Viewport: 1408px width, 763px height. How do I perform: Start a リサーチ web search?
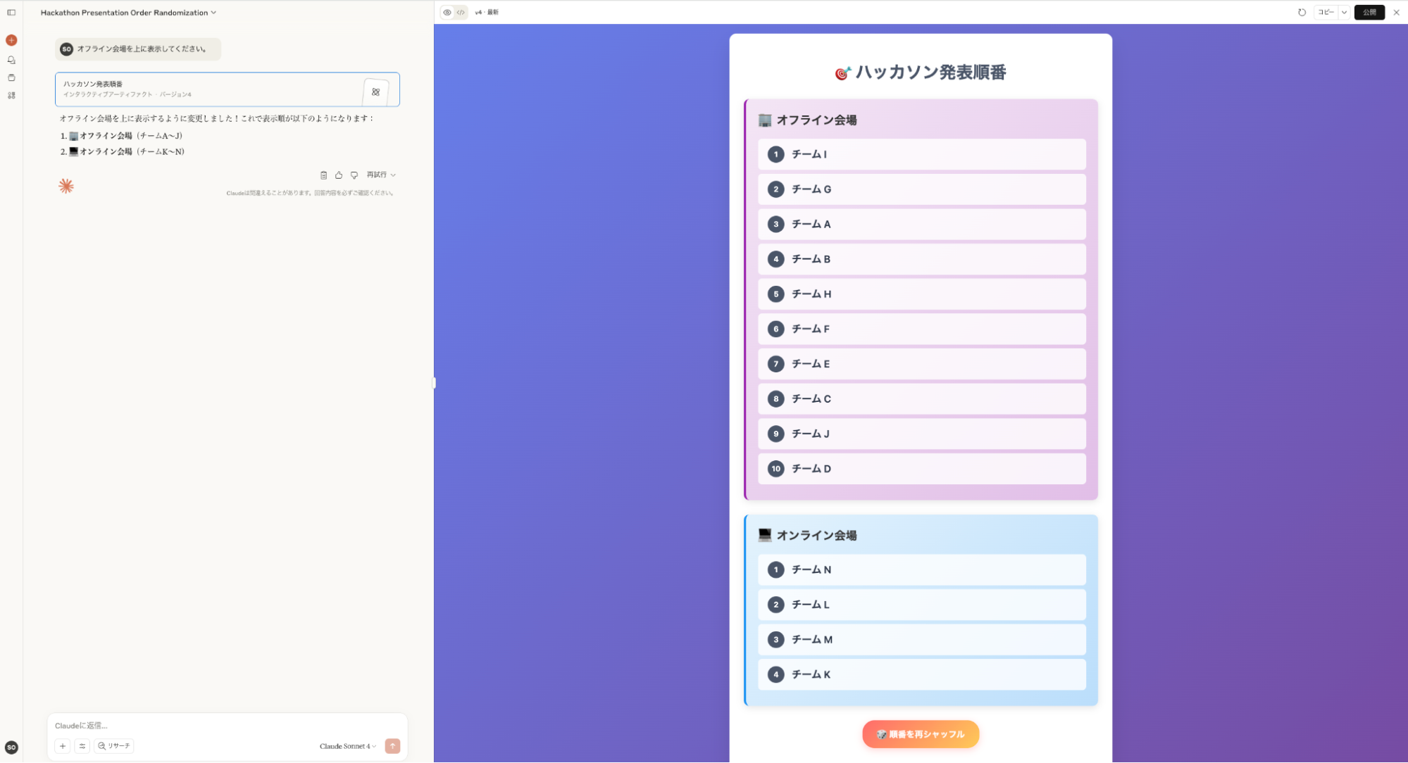click(x=114, y=745)
